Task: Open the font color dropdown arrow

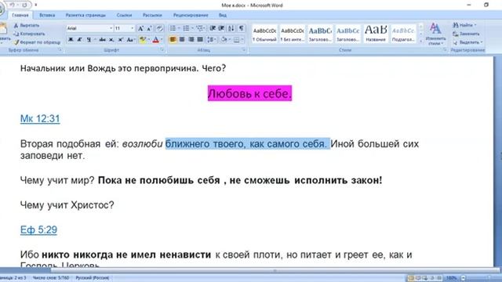Action: (162, 40)
